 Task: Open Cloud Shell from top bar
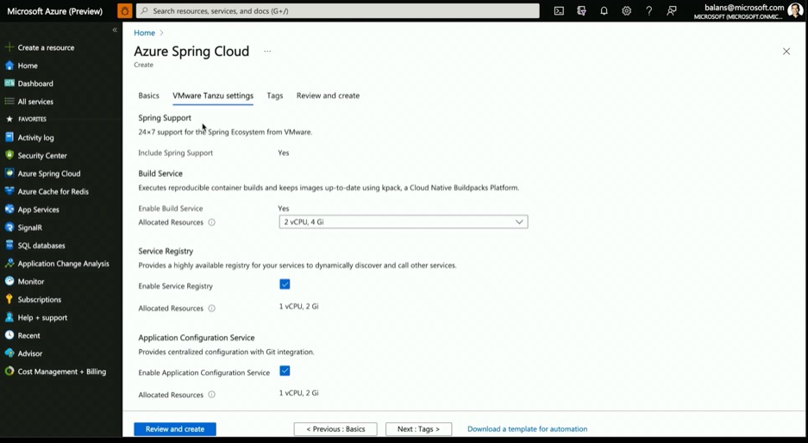[559, 11]
